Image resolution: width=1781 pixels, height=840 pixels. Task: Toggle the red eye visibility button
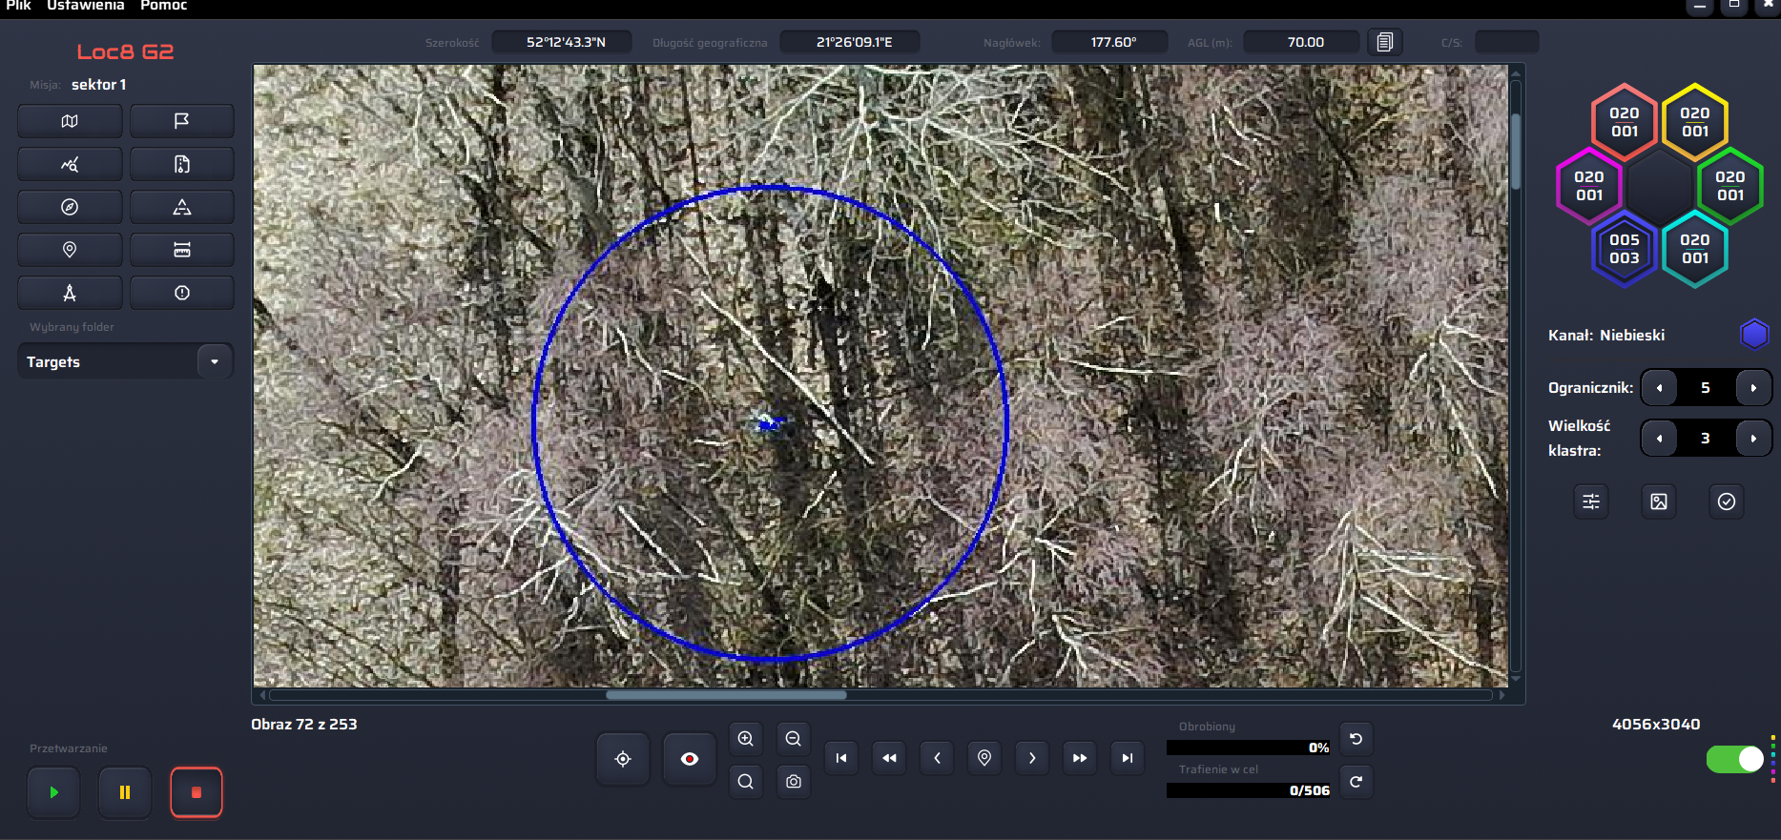pyautogui.click(x=690, y=759)
